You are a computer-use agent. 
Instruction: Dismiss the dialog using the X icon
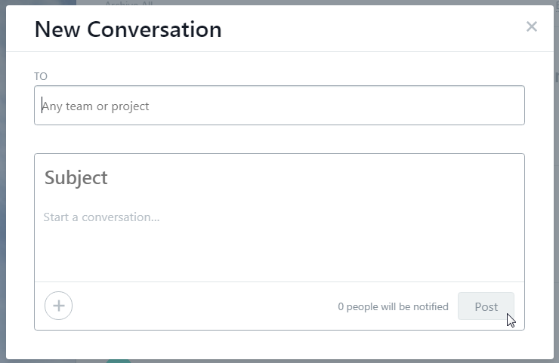(532, 27)
